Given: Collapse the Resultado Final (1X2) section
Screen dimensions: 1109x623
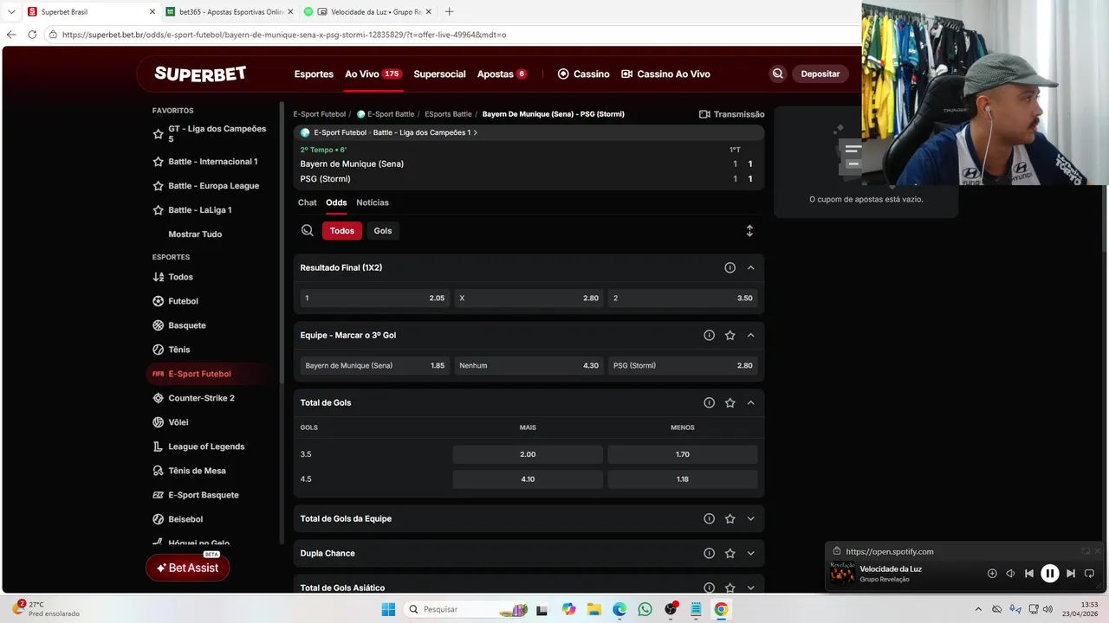Looking at the screenshot, I should pos(751,267).
